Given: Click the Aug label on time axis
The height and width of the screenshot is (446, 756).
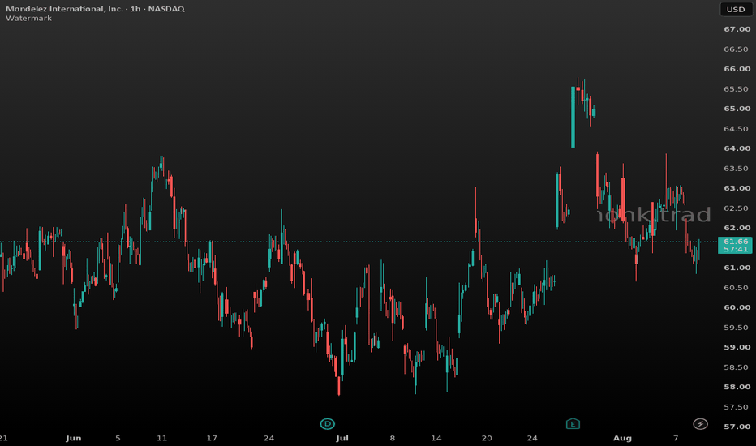Looking at the screenshot, I should point(622,438).
